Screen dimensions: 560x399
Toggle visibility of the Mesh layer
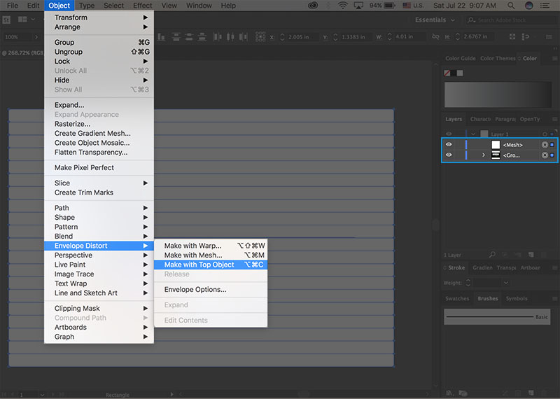pyautogui.click(x=449, y=144)
